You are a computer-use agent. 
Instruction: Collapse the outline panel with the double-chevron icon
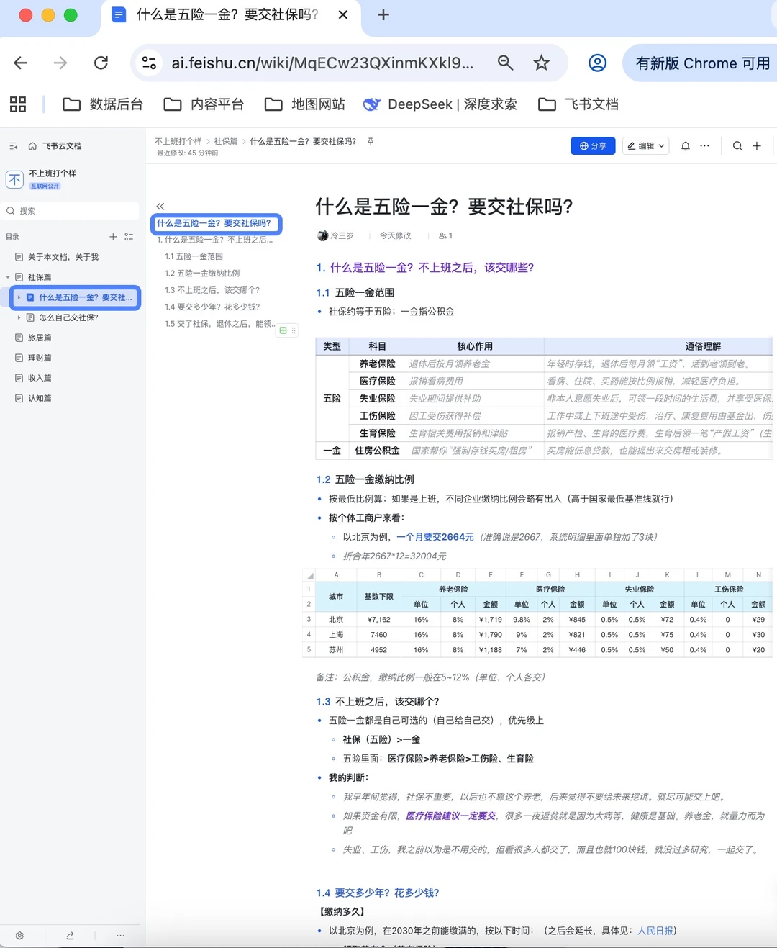pyautogui.click(x=160, y=207)
